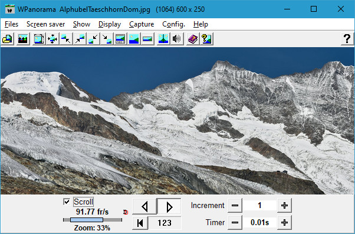Close the WPanorama window
Viewport: 355px width, 234px height.
(341, 9)
